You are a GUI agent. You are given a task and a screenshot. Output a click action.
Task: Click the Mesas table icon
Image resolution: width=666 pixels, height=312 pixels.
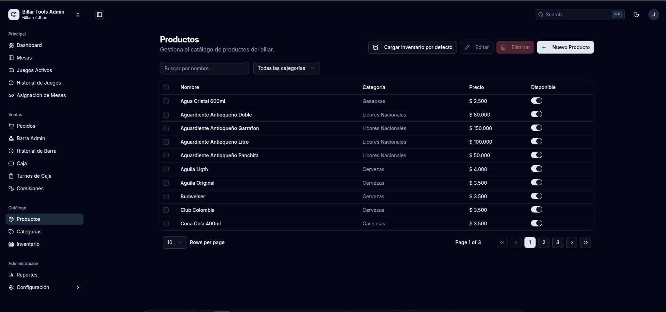[11, 58]
